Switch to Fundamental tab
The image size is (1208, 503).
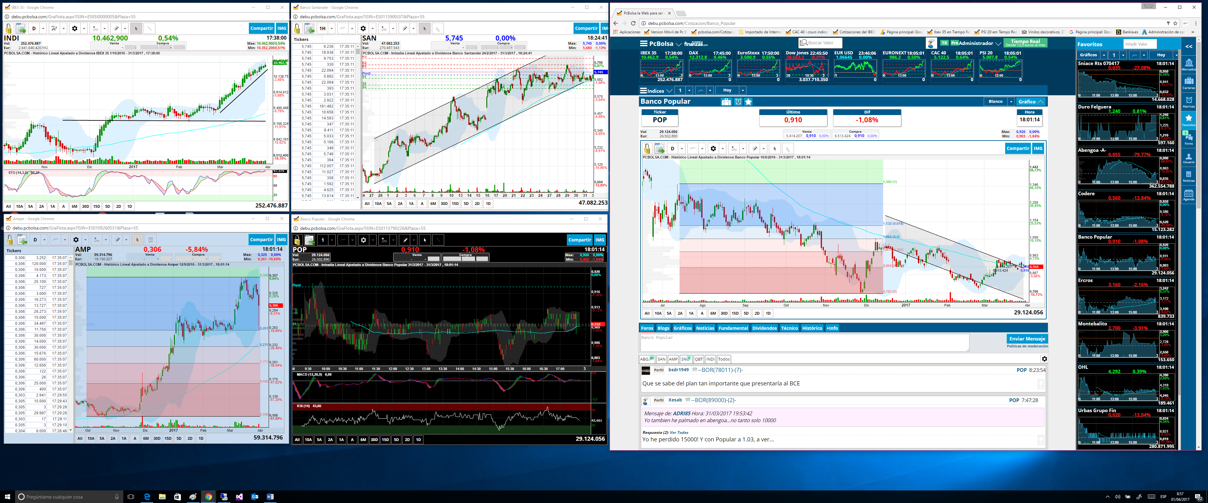[x=733, y=328]
